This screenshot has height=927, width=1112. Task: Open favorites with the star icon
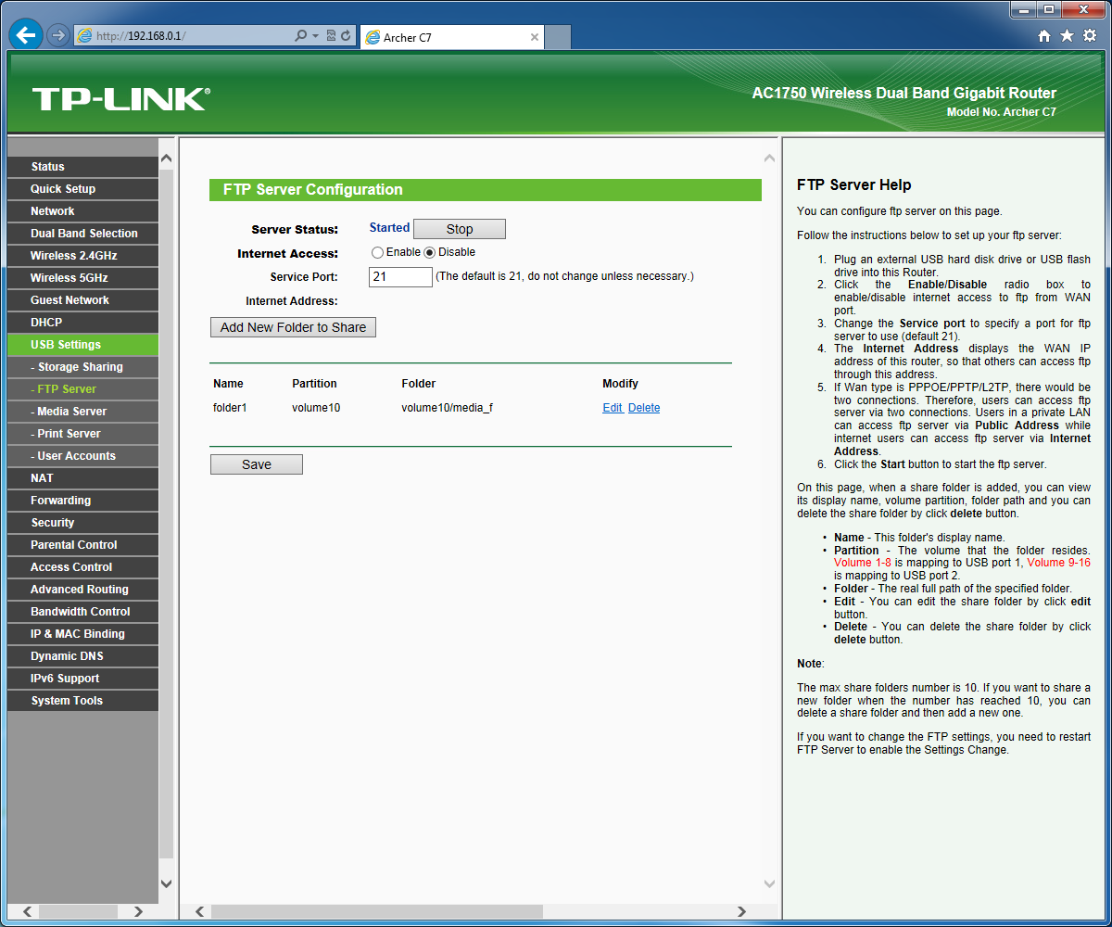pos(1067,36)
